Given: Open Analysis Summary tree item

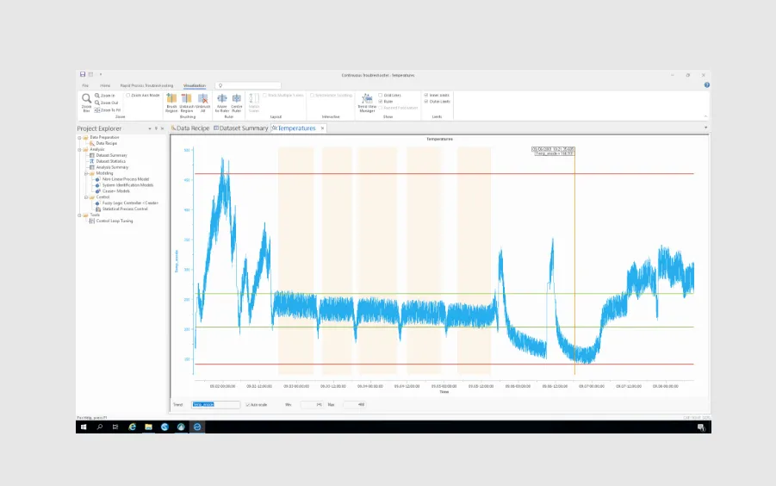Looking at the screenshot, I should click(109, 167).
